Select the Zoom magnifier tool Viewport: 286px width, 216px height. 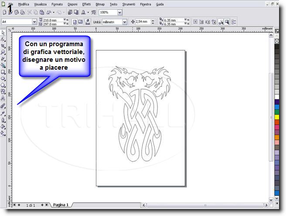[3, 52]
